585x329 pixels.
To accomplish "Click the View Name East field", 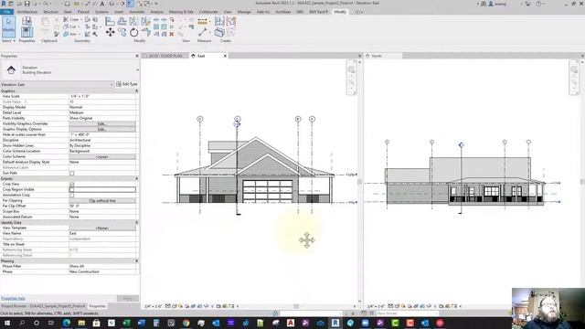I will point(102,234).
